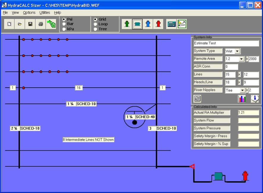The width and height of the screenshot is (263, 193).
Task: Click the Heads/Line 9 field
Action: click(251, 83)
